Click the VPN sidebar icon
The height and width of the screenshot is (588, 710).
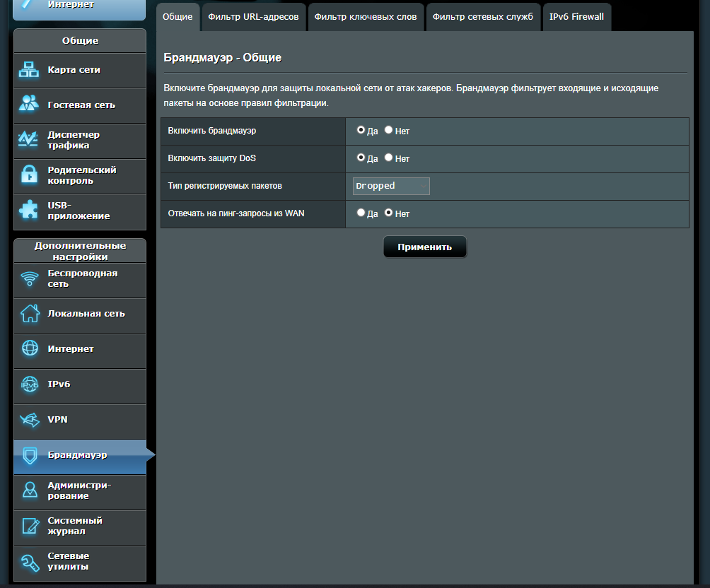tap(29, 420)
